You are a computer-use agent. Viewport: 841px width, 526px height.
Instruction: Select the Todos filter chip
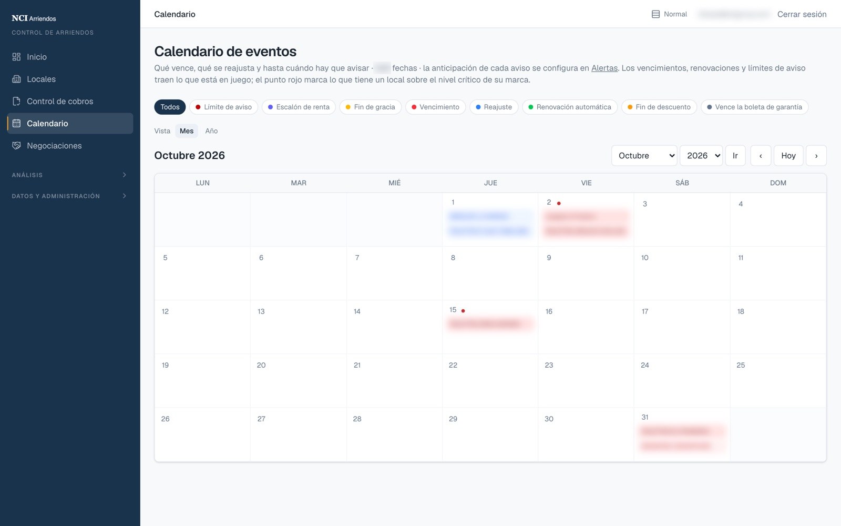pos(170,107)
